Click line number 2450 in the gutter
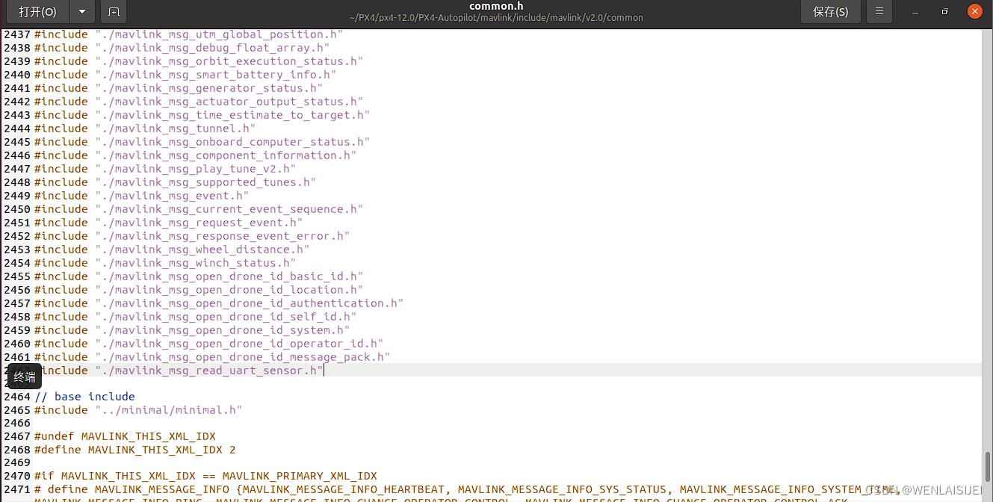This screenshot has height=502, width=993. 17,209
